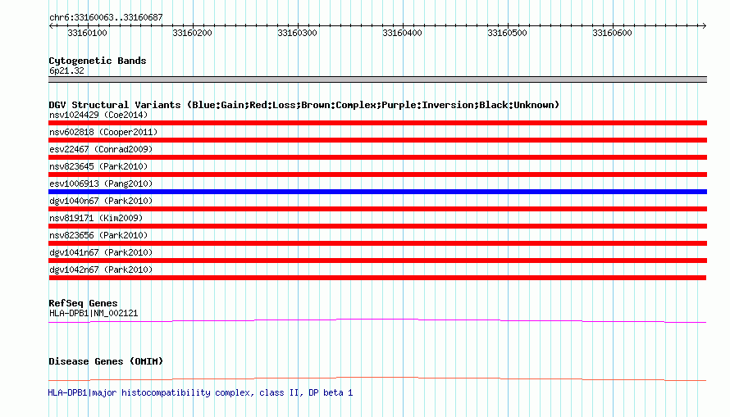Click the esv1006913 (Pang2010) label
730x417 pixels.
(101, 184)
